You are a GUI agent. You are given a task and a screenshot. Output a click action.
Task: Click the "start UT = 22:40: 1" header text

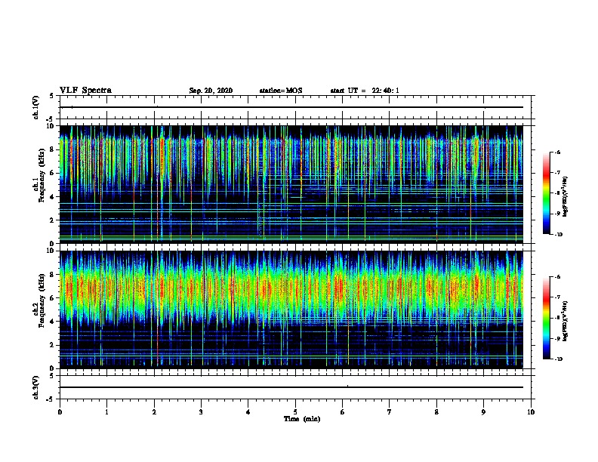click(365, 91)
